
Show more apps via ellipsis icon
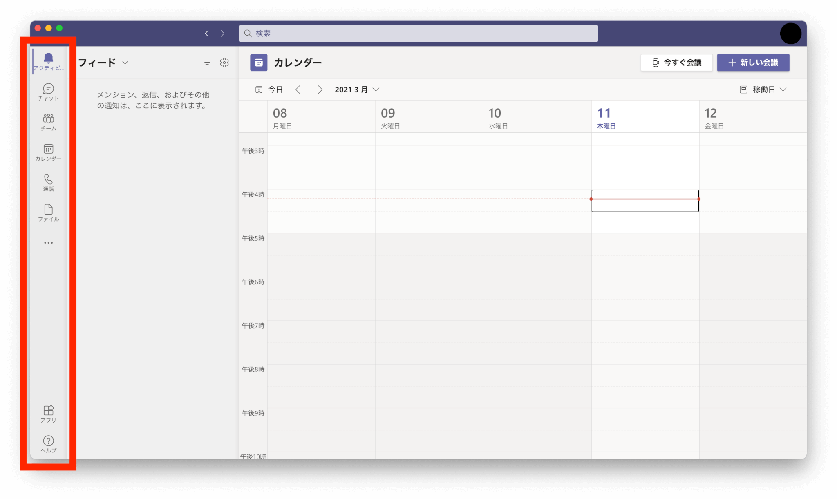click(48, 243)
